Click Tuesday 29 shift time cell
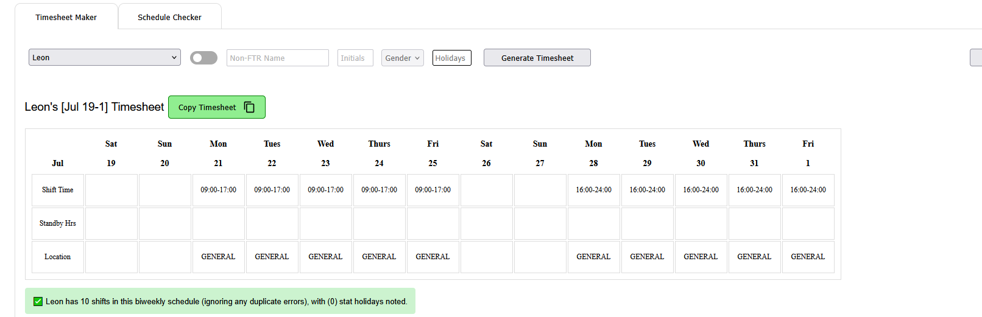982x317 pixels. (647, 190)
